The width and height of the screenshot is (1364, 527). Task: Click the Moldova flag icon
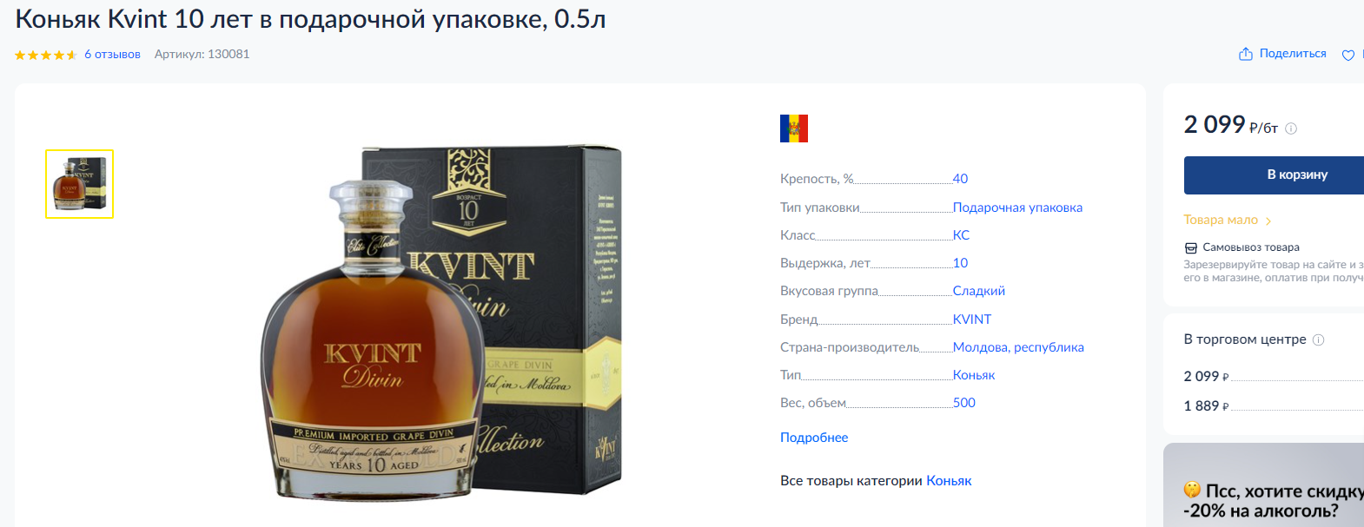pyautogui.click(x=794, y=128)
